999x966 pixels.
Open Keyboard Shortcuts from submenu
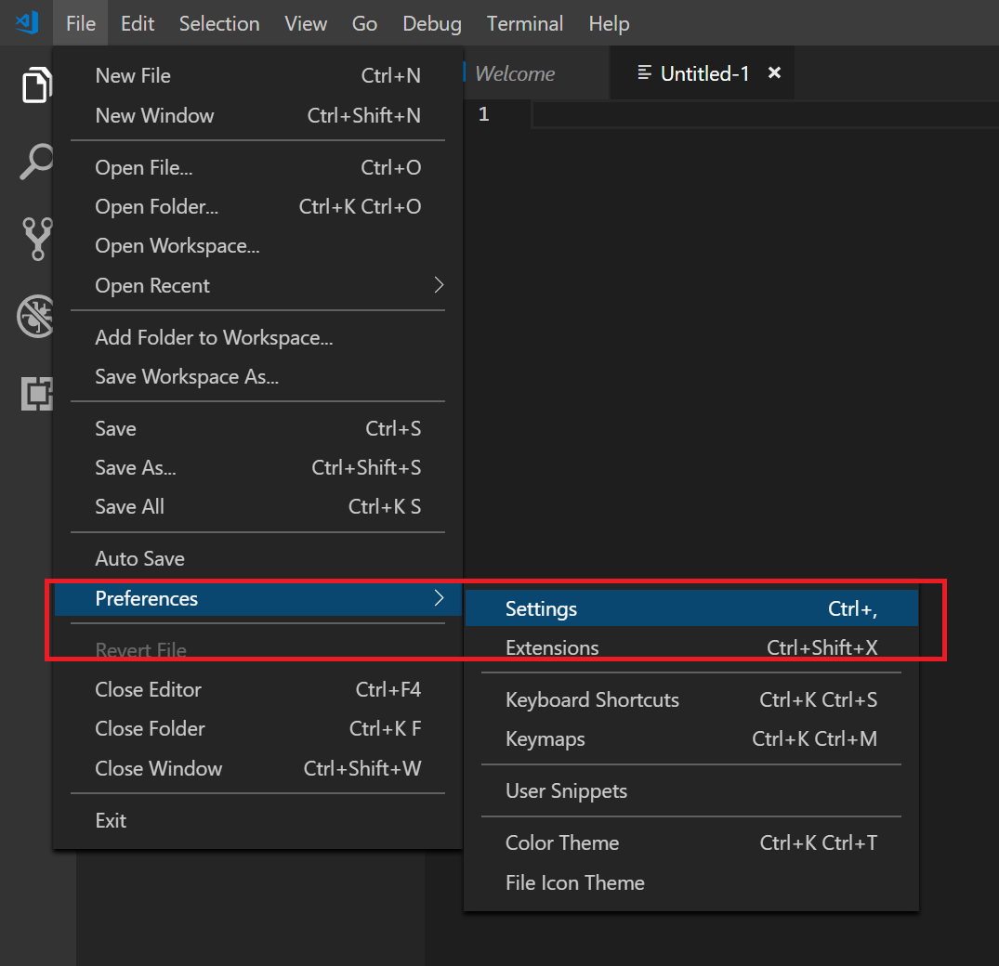(691, 699)
